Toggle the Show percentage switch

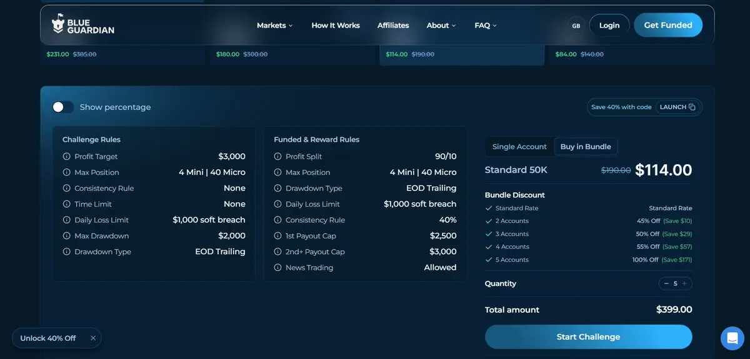point(63,107)
